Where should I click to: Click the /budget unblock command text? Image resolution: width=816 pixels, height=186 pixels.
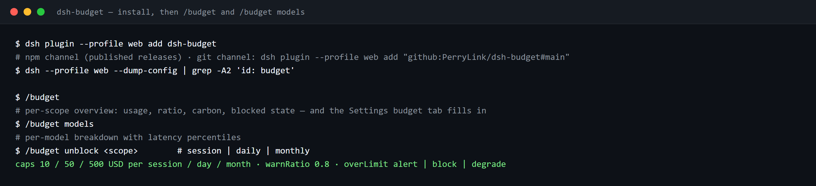click(62, 151)
